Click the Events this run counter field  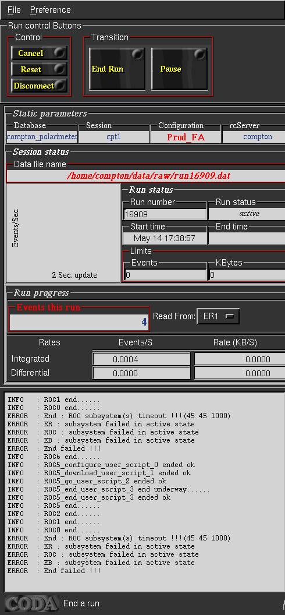[x=79, y=322]
